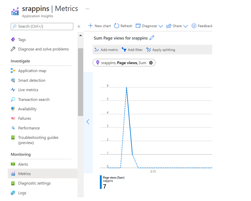Expand the left panel chevron beside chart
This screenshot has width=251, height=201.
pos(88,122)
